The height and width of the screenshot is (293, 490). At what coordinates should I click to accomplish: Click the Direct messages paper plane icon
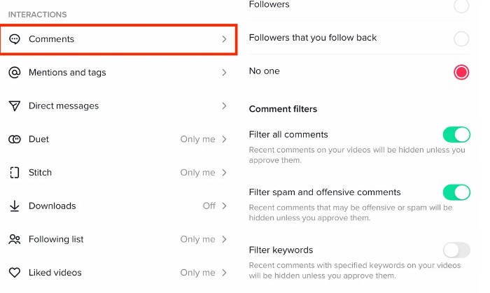(15, 106)
